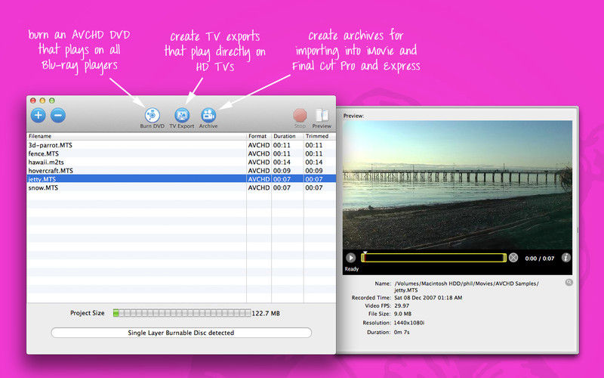Click the blue plus add-file button
The width and height of the screenshot is (604, 378).
[x=39, y=116]
